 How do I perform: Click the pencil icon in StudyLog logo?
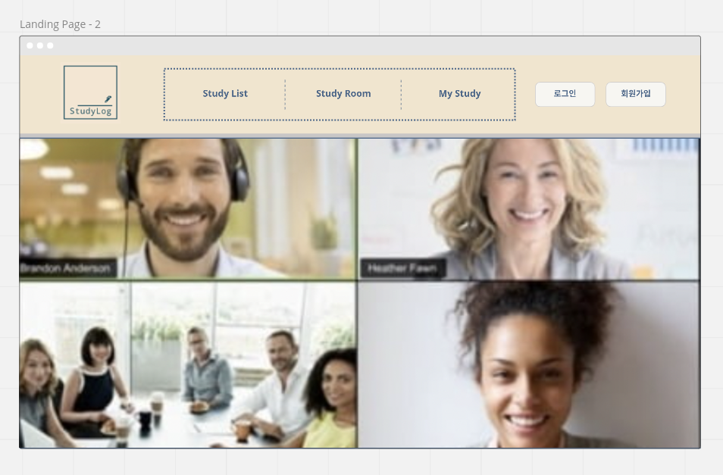point(108,98)
